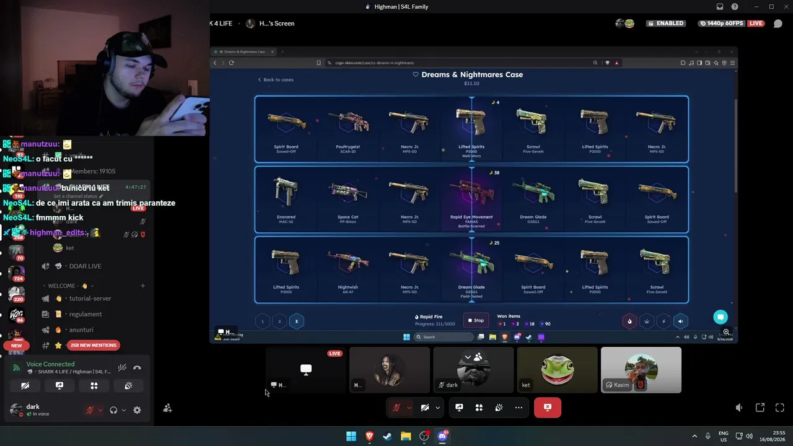Adjust stream volume speaker icon

(738, 408)
